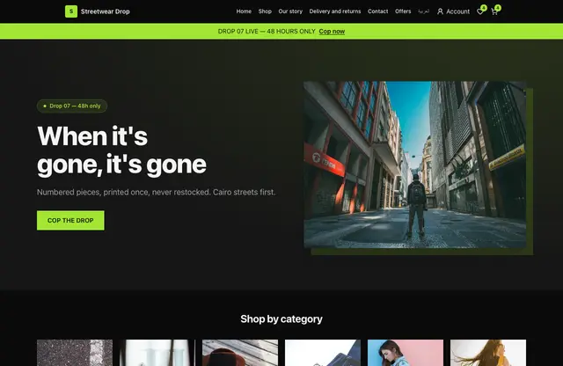
Task: Open the category thumbnail with blonde hair woman
Action: pyautogui.click(x=488, y=353)
